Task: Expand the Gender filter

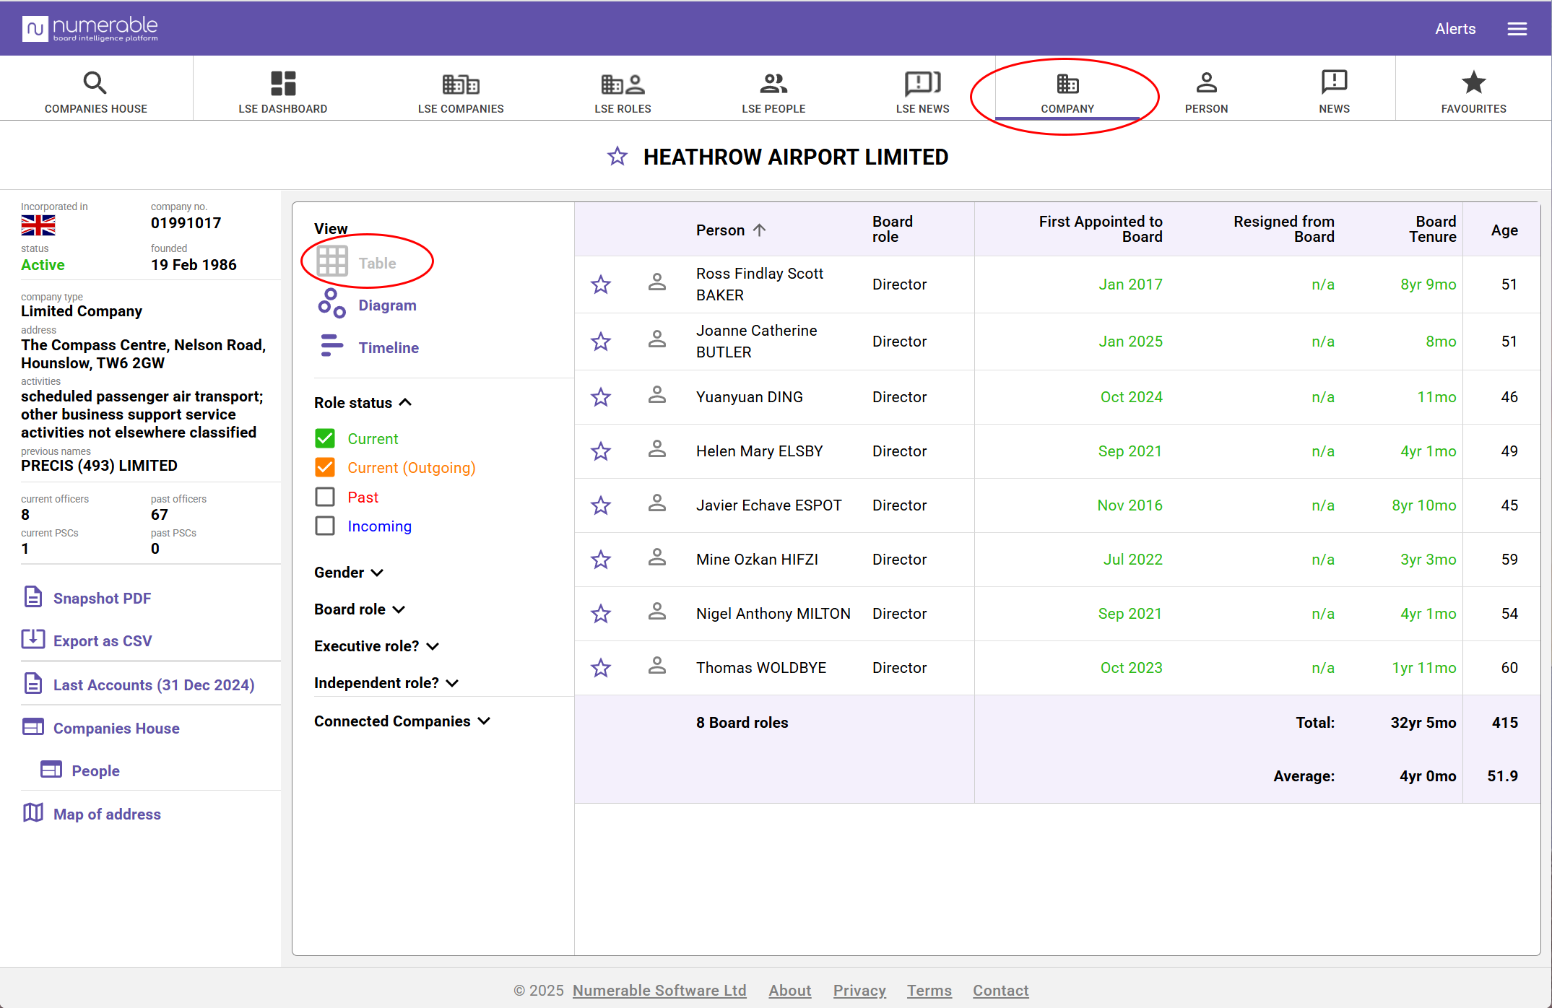Action: [x=349, y=573]
